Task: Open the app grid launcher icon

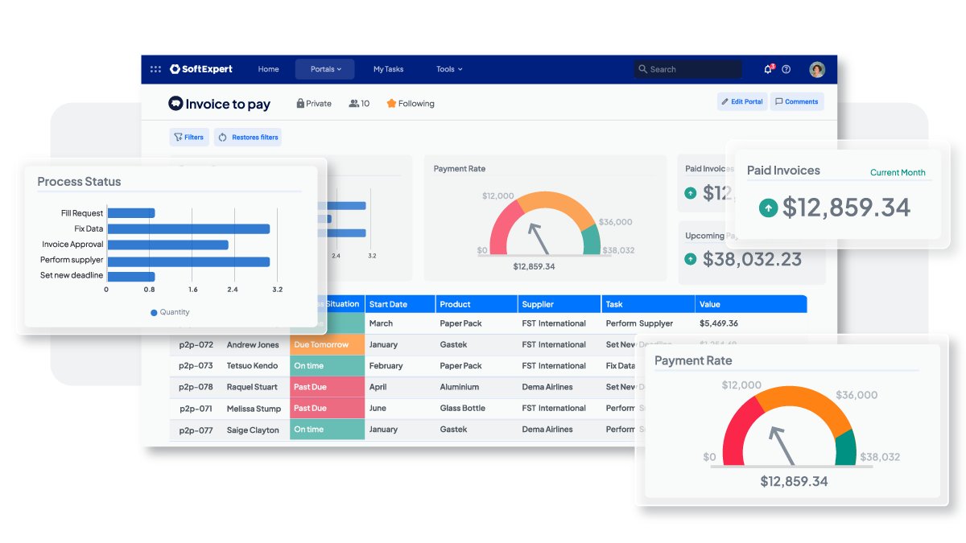Action: tap(155, 69)
